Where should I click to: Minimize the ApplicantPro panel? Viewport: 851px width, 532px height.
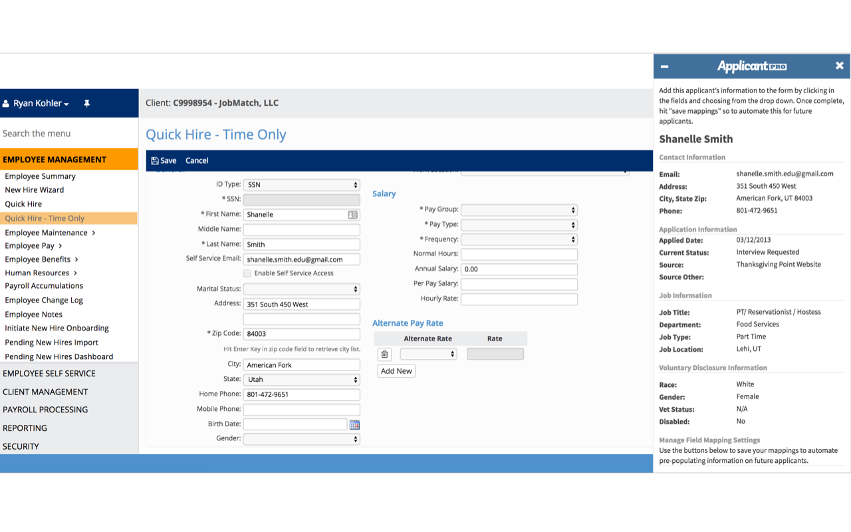pos(664,66)
